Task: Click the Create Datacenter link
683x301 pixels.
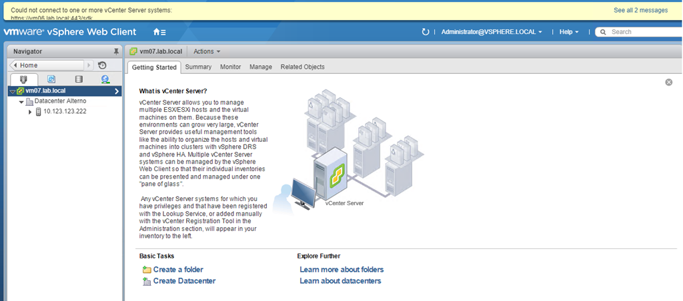Action: pyautogui.click(x=184, y=281)
